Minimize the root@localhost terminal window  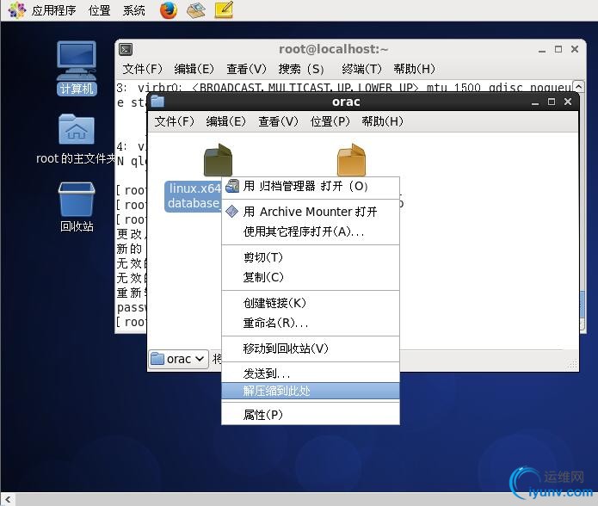coord(542,50)
